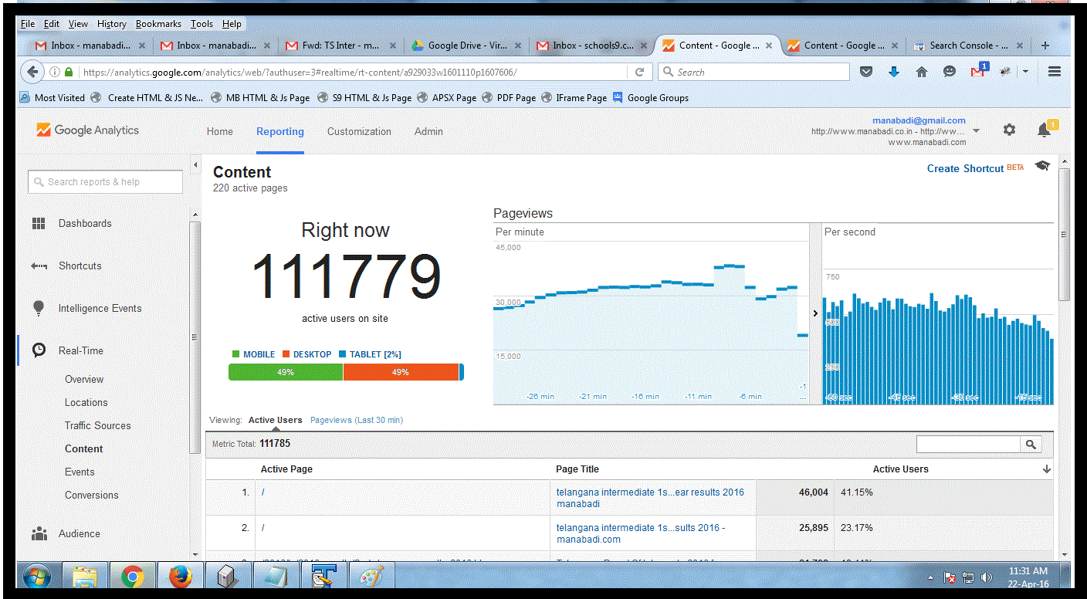
Task: Select the Active Users view
Action: (x=275, y=420)
